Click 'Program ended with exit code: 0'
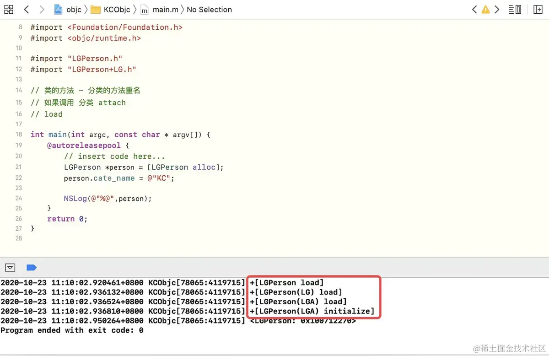Image resolution: width=549 pixels, height=356 pixels. (72, 330)
